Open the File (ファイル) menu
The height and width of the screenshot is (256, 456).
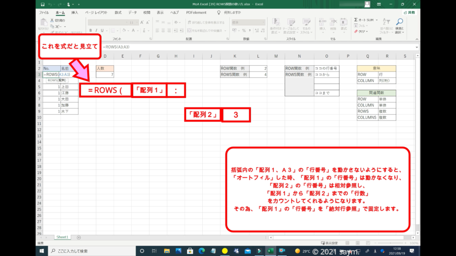click(44, 12)
